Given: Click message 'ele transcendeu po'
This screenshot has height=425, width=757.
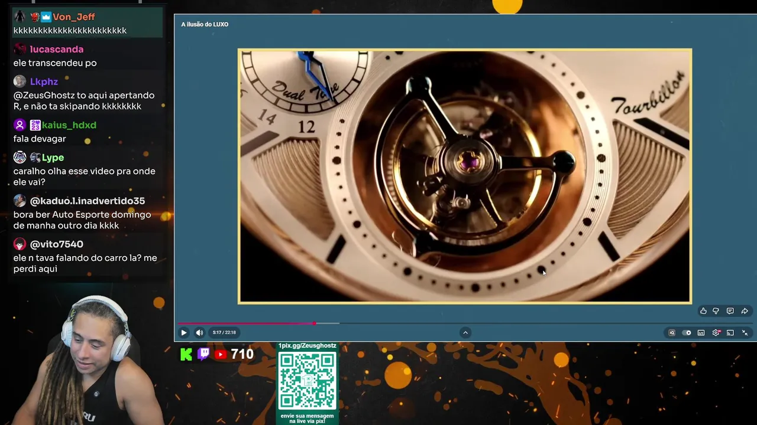Looking at the screenshot, I should click(x=55, y=63).
